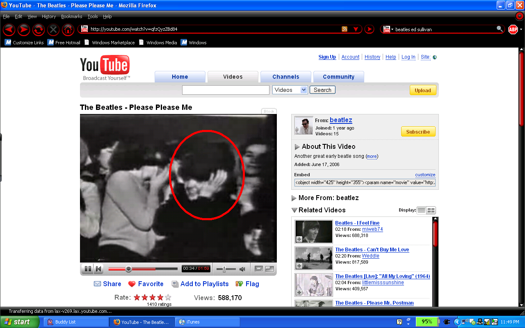Open the Bookmarks menu
The image size is (525, 328).
72,16
